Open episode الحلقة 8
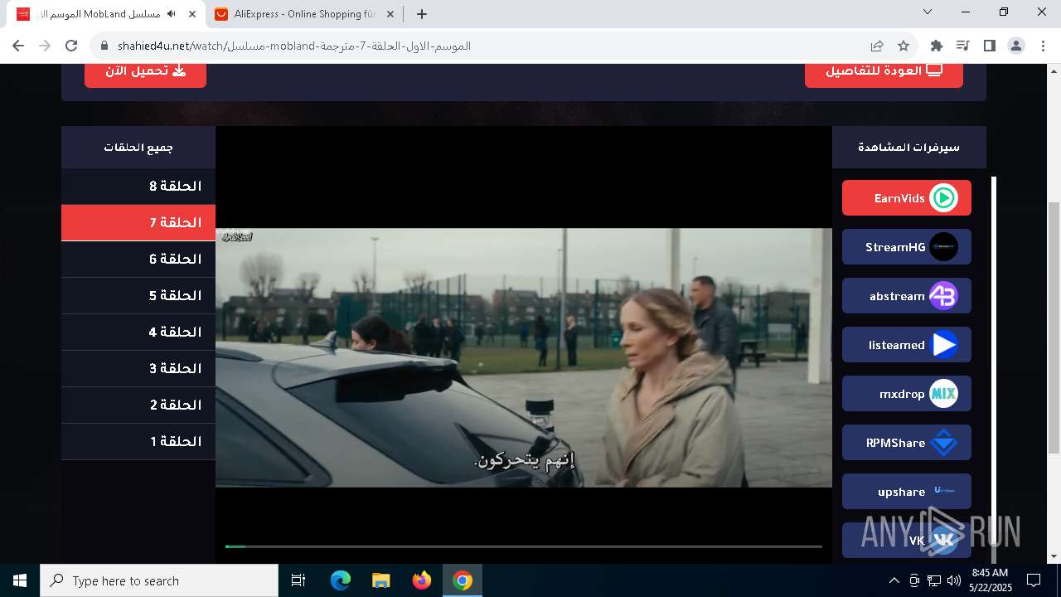 pyautogui.click(x=138, y=187)
